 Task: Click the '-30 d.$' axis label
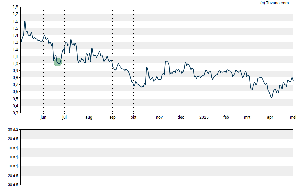pyautogui.click(x=12, y=185)
